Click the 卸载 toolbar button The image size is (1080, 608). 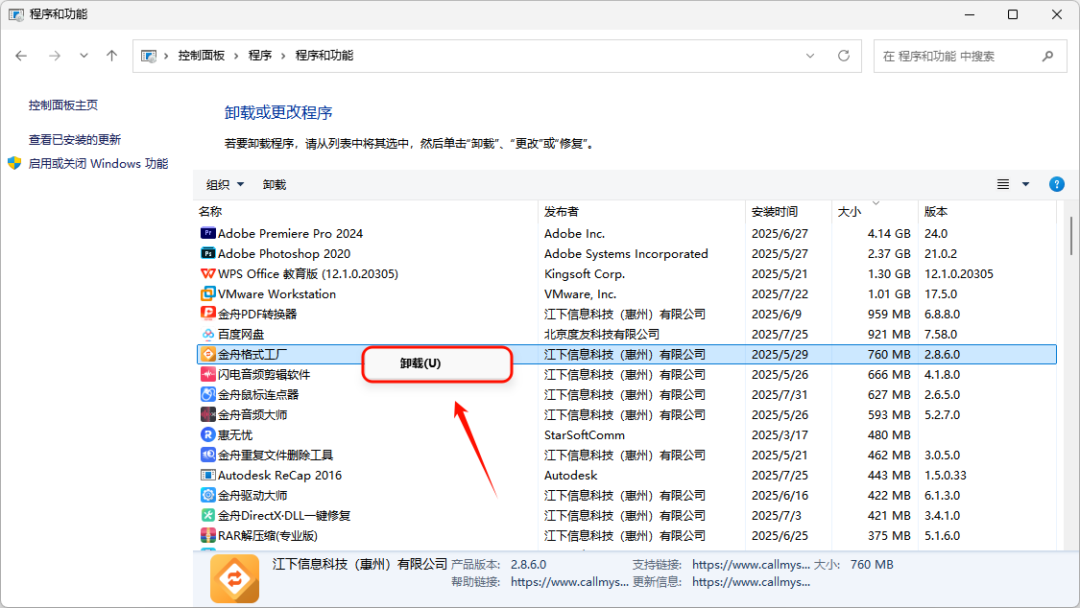pyautogui.click(x=275, y=184)
